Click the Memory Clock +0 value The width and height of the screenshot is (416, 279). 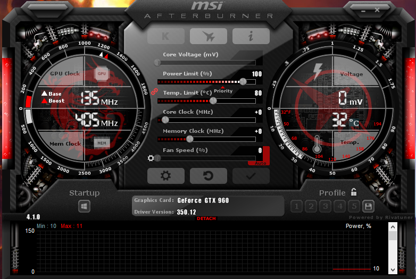click(258, 131)
